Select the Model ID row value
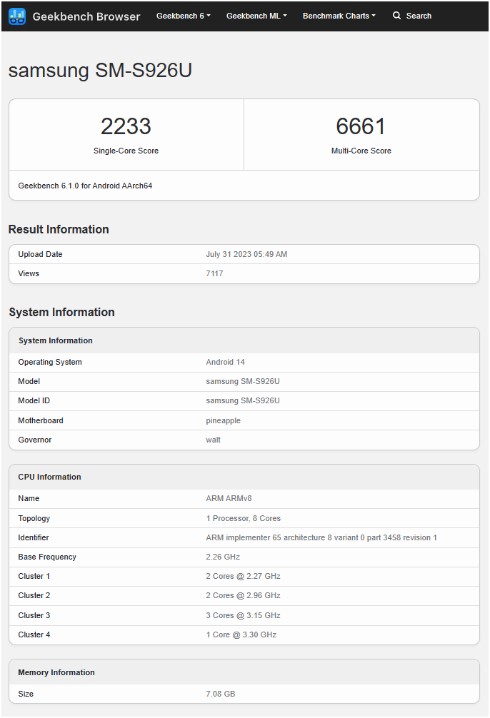 [x=243, y=400]
